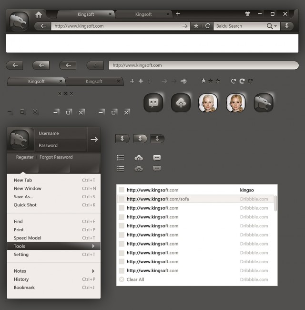Click the Password input field

[61, 146]
